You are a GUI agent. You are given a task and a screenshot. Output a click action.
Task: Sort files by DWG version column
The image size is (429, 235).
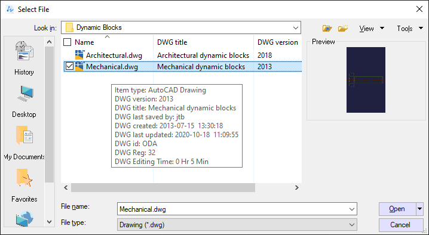pos(278,42)
